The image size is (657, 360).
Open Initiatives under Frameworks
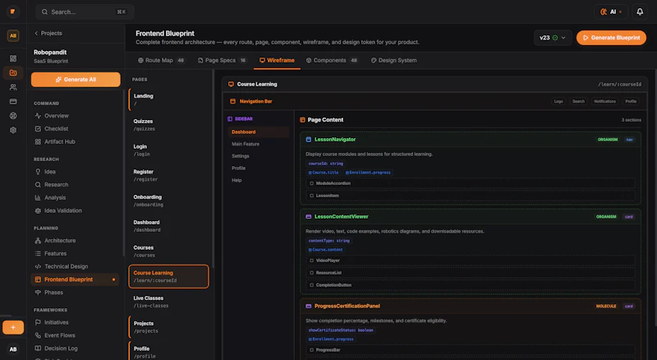[x=76, y=322]
